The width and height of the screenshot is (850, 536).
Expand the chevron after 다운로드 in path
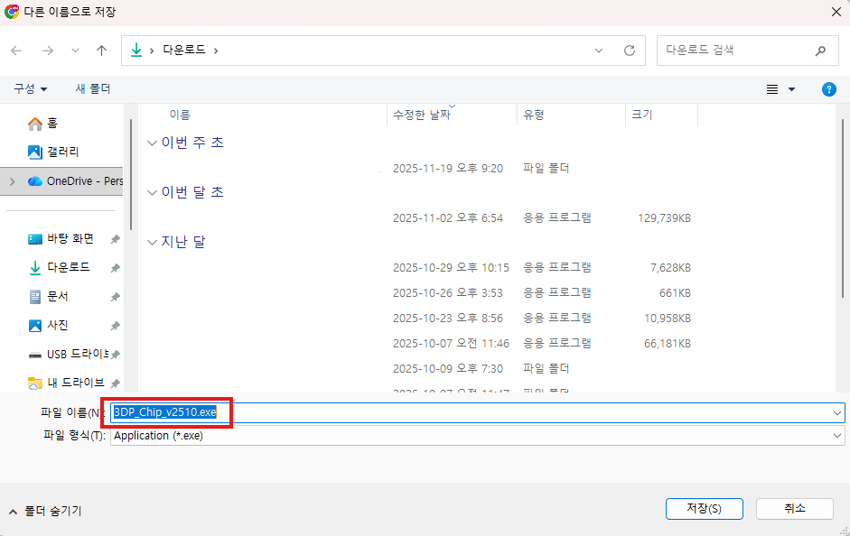[x=216, y=51]
